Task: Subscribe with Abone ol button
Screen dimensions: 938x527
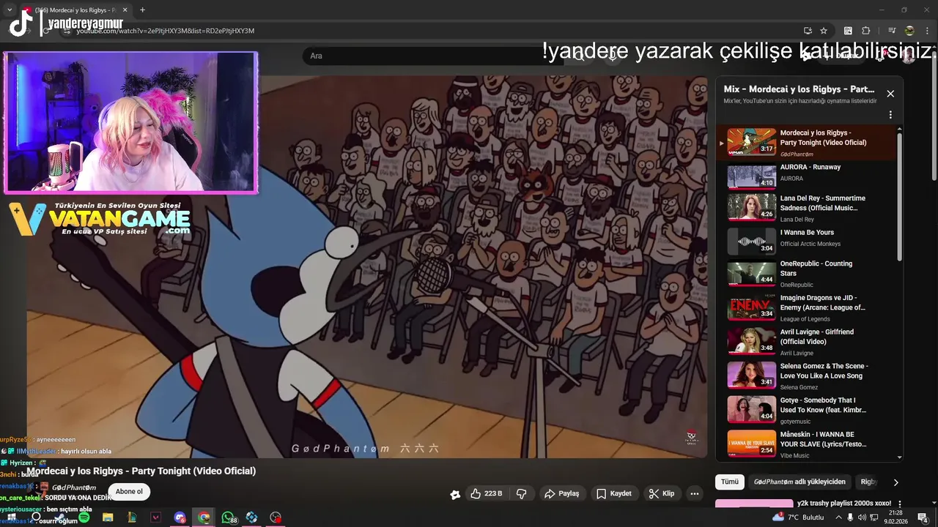Action: point(129,491)
